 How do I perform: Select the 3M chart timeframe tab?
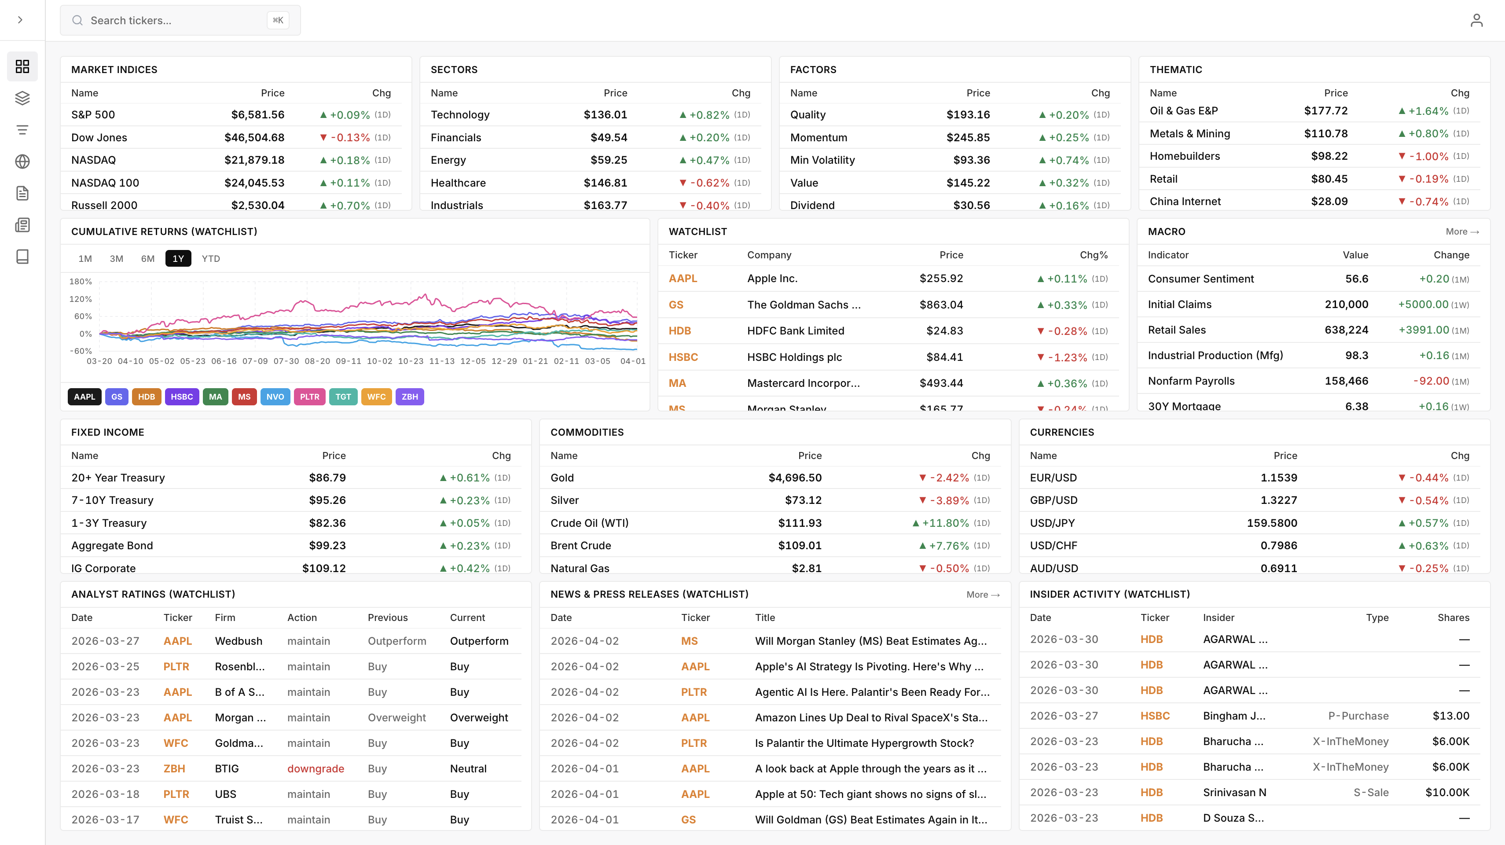[116, 258]
